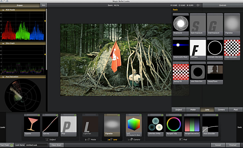Collapse the RGB Parade scope
Image resolution: width=243 pixels, height=148 pixels.
click(3, 10)
